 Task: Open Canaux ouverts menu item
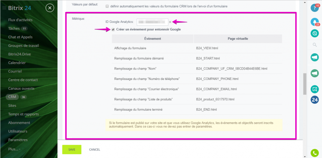[21, 89]
